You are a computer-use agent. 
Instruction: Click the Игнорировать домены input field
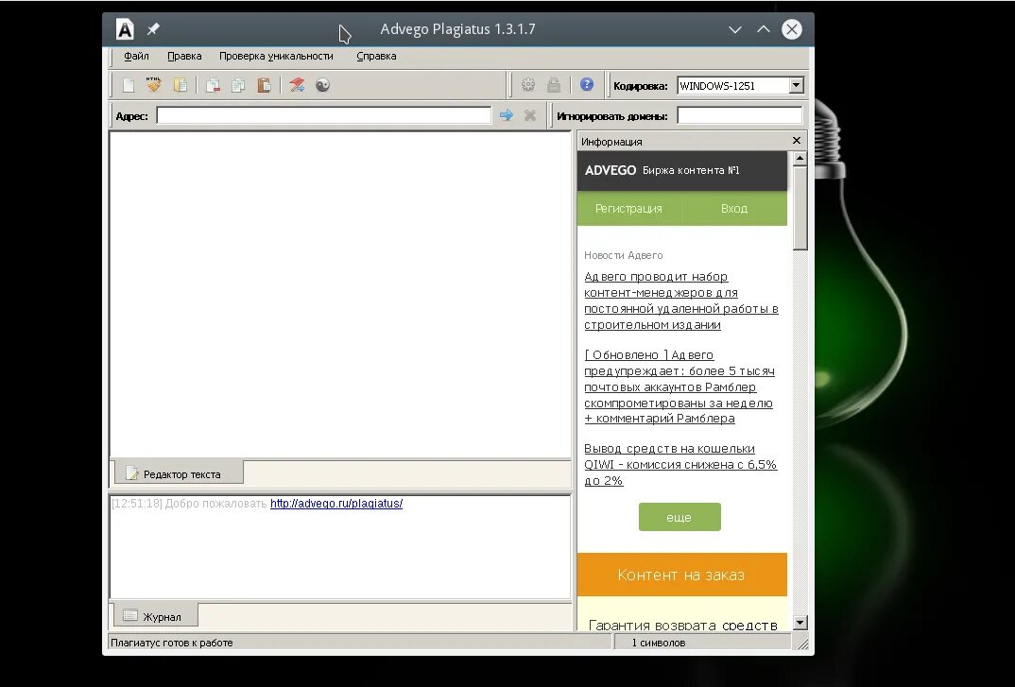click(739, 116)
